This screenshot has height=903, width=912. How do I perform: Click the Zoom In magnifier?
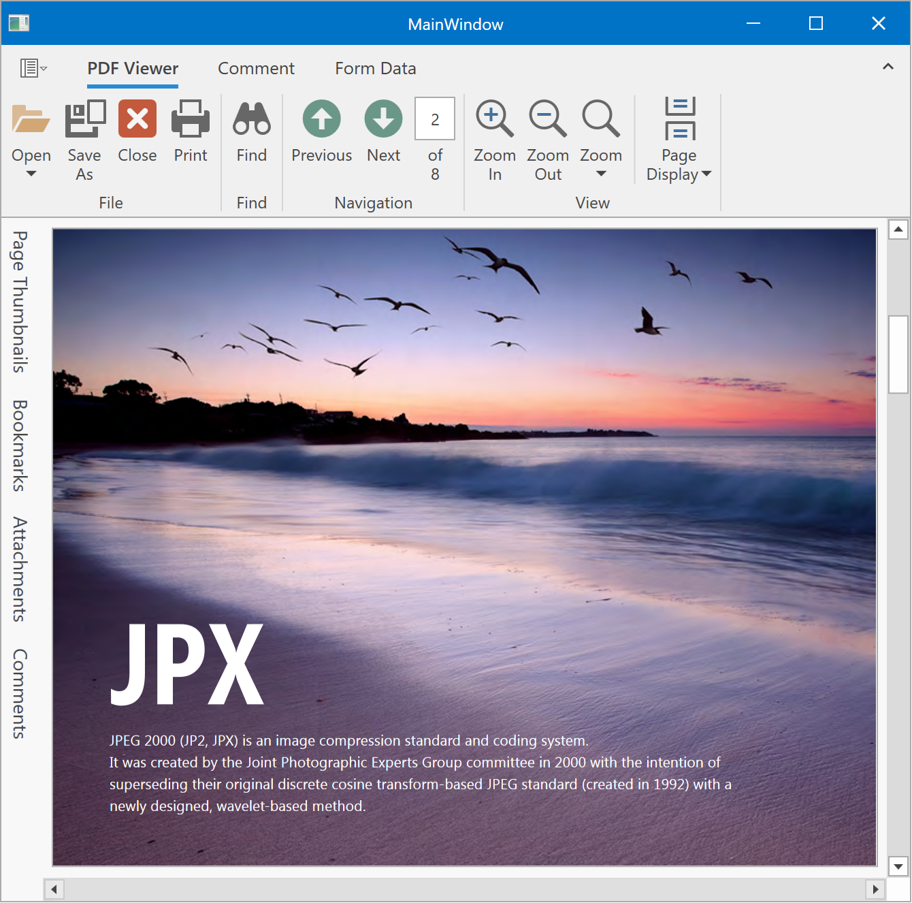(495, 119)
